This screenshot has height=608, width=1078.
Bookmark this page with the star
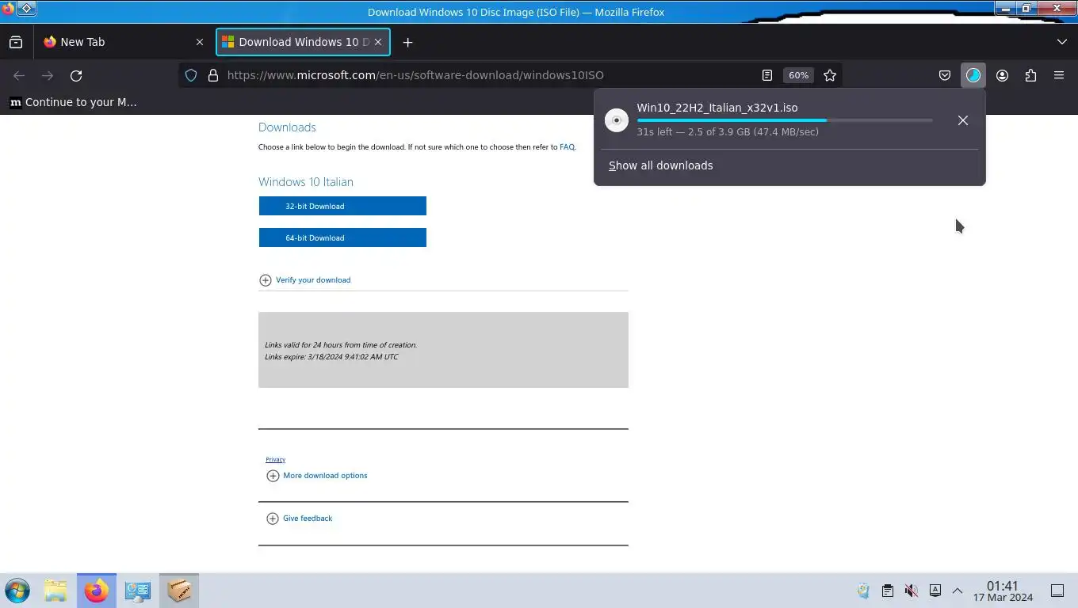click(x=830, y=75)
